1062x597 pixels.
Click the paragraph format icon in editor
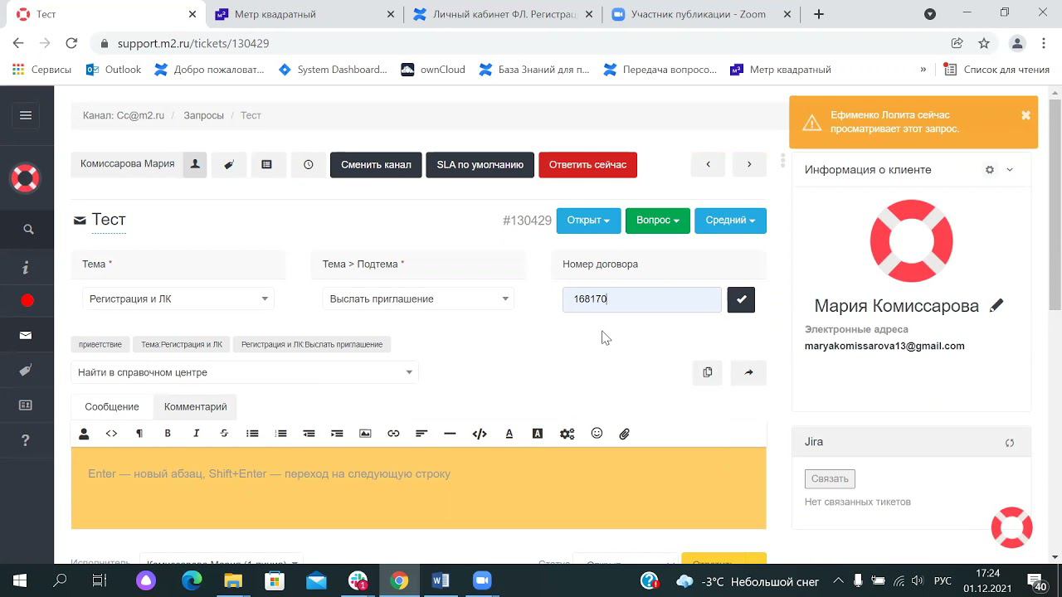(x=139, y=434)
